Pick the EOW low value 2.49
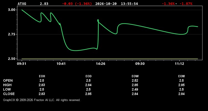208x111 pixels. coord(135,89)
